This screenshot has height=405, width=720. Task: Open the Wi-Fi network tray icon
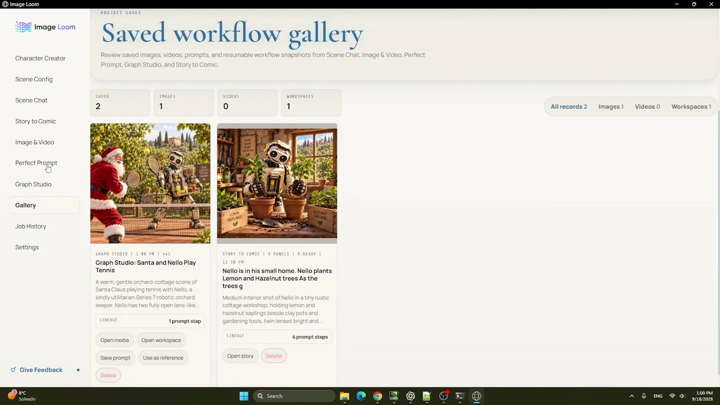click(672, 396)
